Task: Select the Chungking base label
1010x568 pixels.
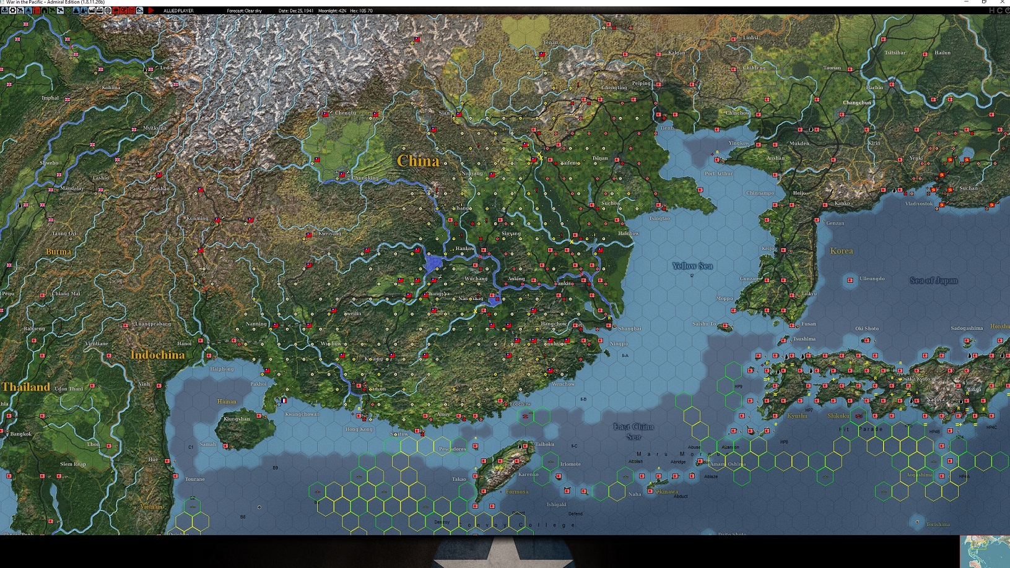Action: [365, 178]
